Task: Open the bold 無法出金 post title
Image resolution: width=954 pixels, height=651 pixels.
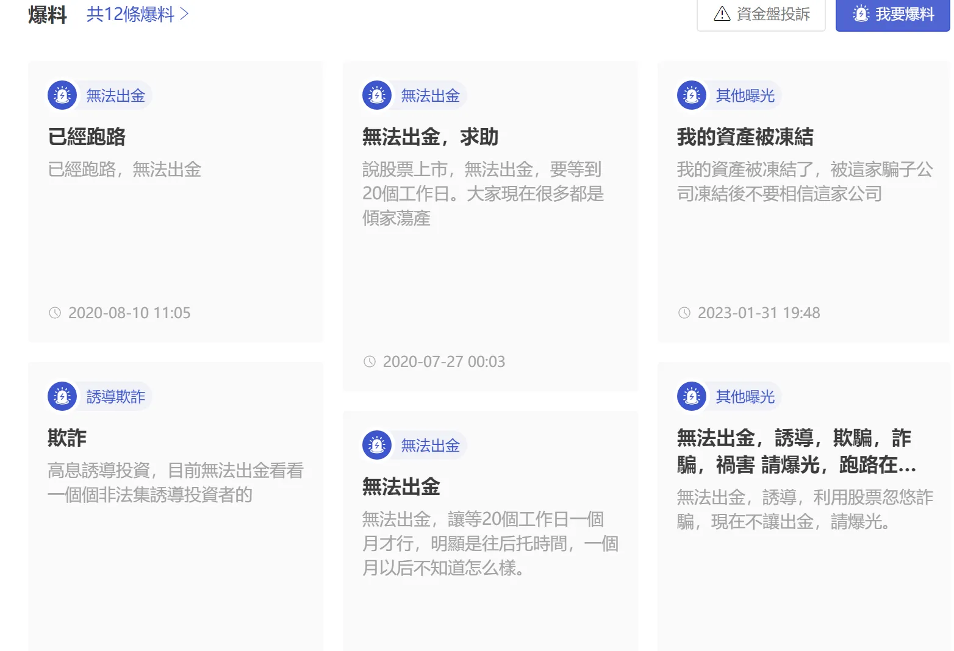Action: pyautogui.click(x=401, y=486)
